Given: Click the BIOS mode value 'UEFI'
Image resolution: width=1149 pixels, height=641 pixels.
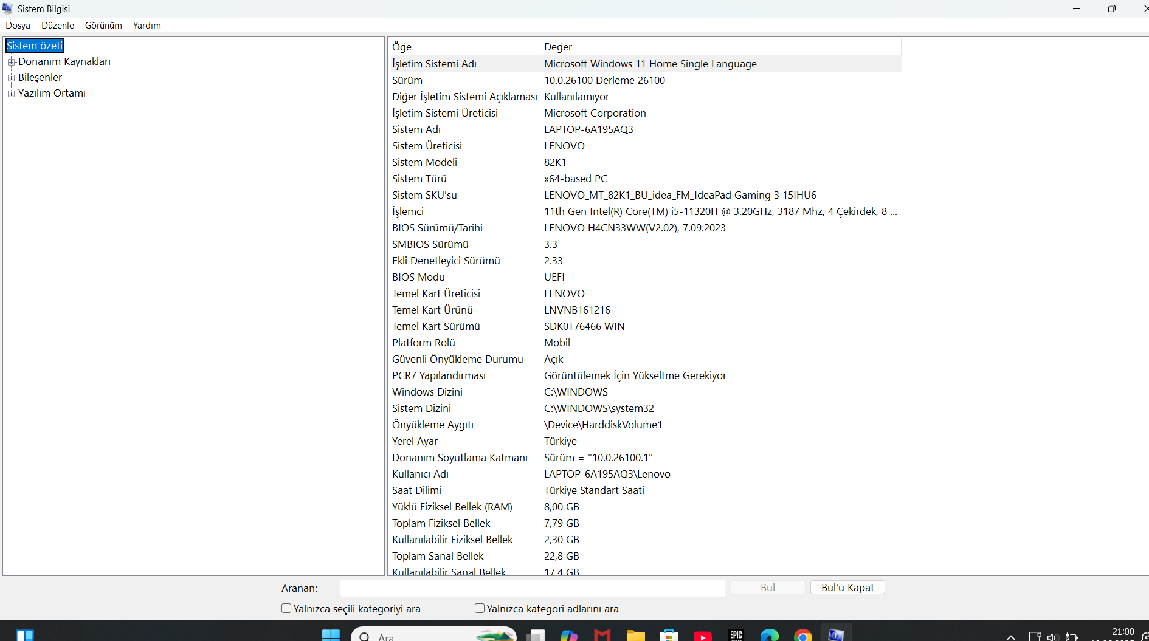Looking at the screenshot, I should [554, 277].
